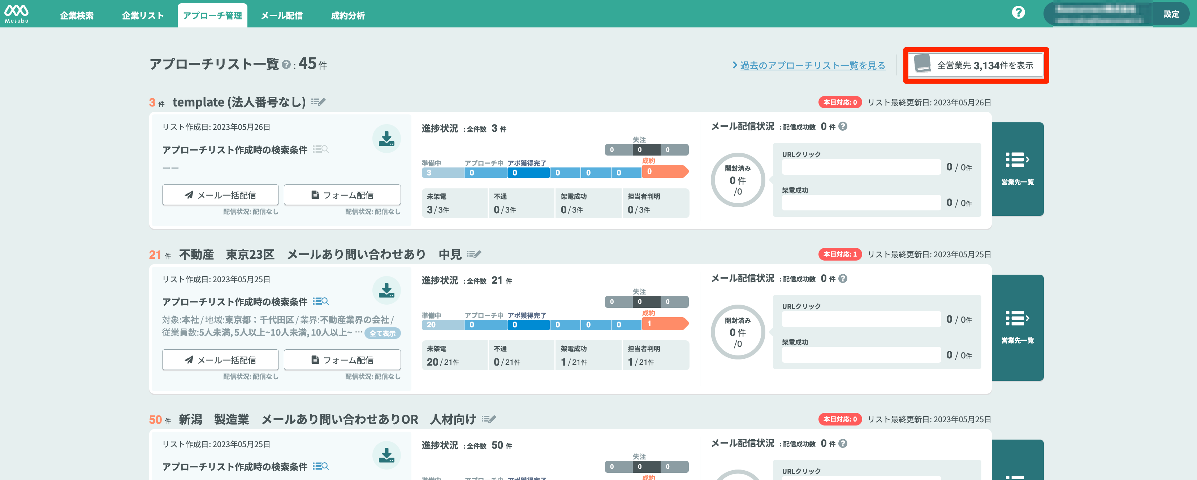Click 成約 segment showing 1 in 不動産 progress

[665, 324]
